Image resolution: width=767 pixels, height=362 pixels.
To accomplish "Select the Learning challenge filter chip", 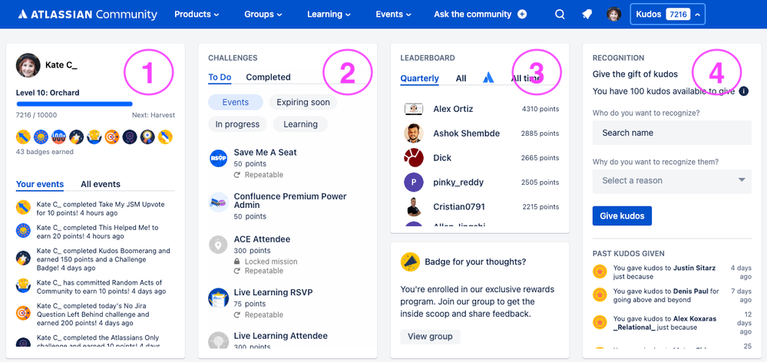I will (300, 124).
